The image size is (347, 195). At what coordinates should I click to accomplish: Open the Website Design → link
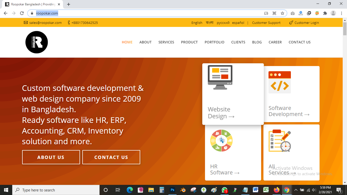(221, 113)
